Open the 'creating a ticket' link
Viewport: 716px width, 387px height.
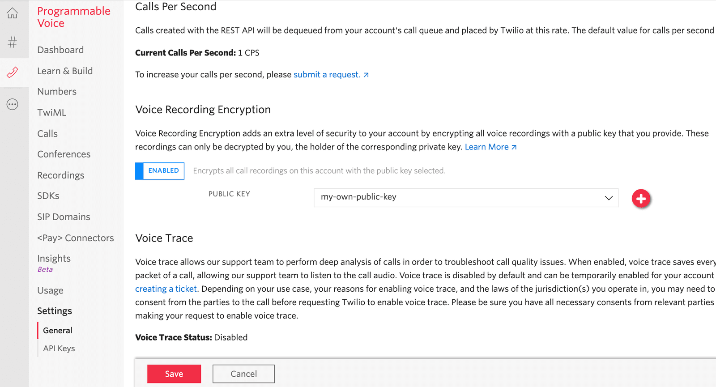pos(166,289)
